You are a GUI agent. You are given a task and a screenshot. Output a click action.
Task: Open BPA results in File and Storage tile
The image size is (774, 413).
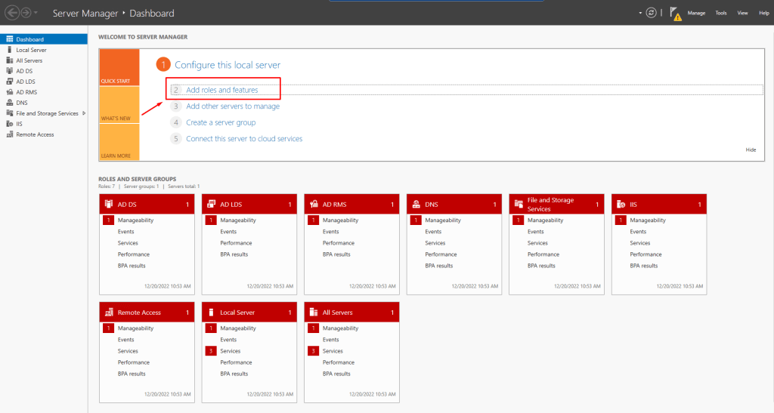(541, 266)
